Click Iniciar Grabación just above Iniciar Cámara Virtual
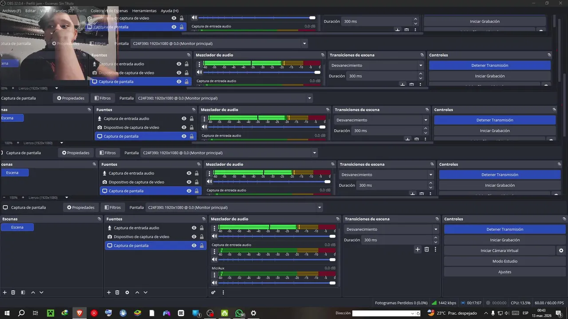This screenshot has width=568, height=319. 505,240
